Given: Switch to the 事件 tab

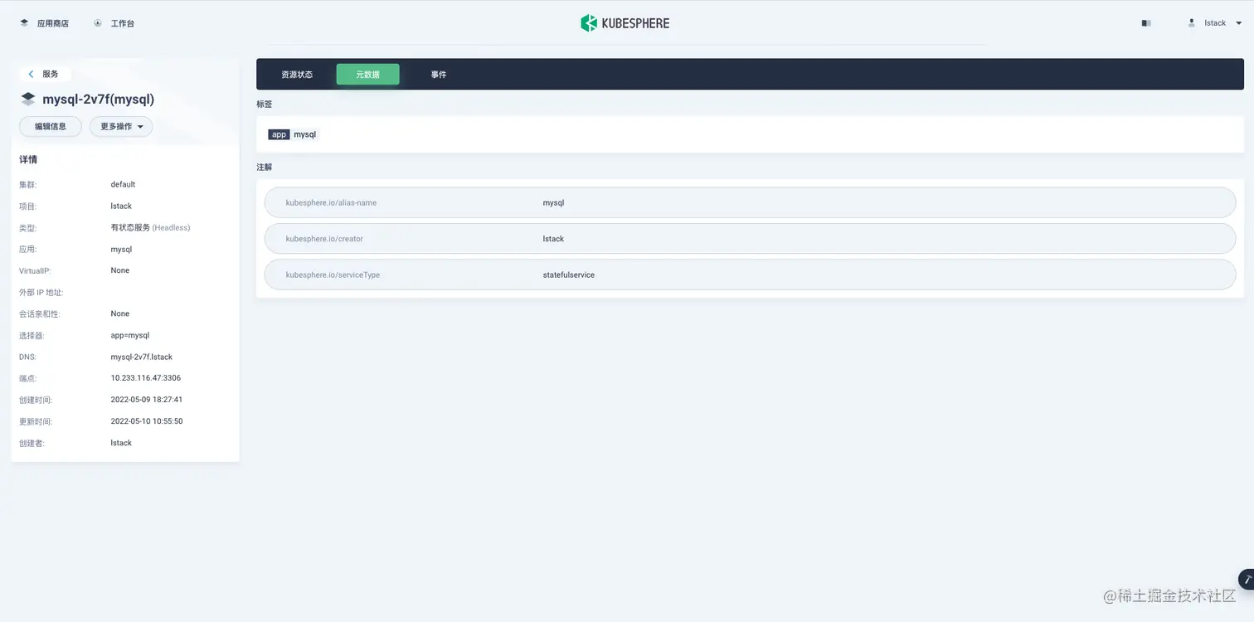Looking at the screenshot, I should coord(439,75).
